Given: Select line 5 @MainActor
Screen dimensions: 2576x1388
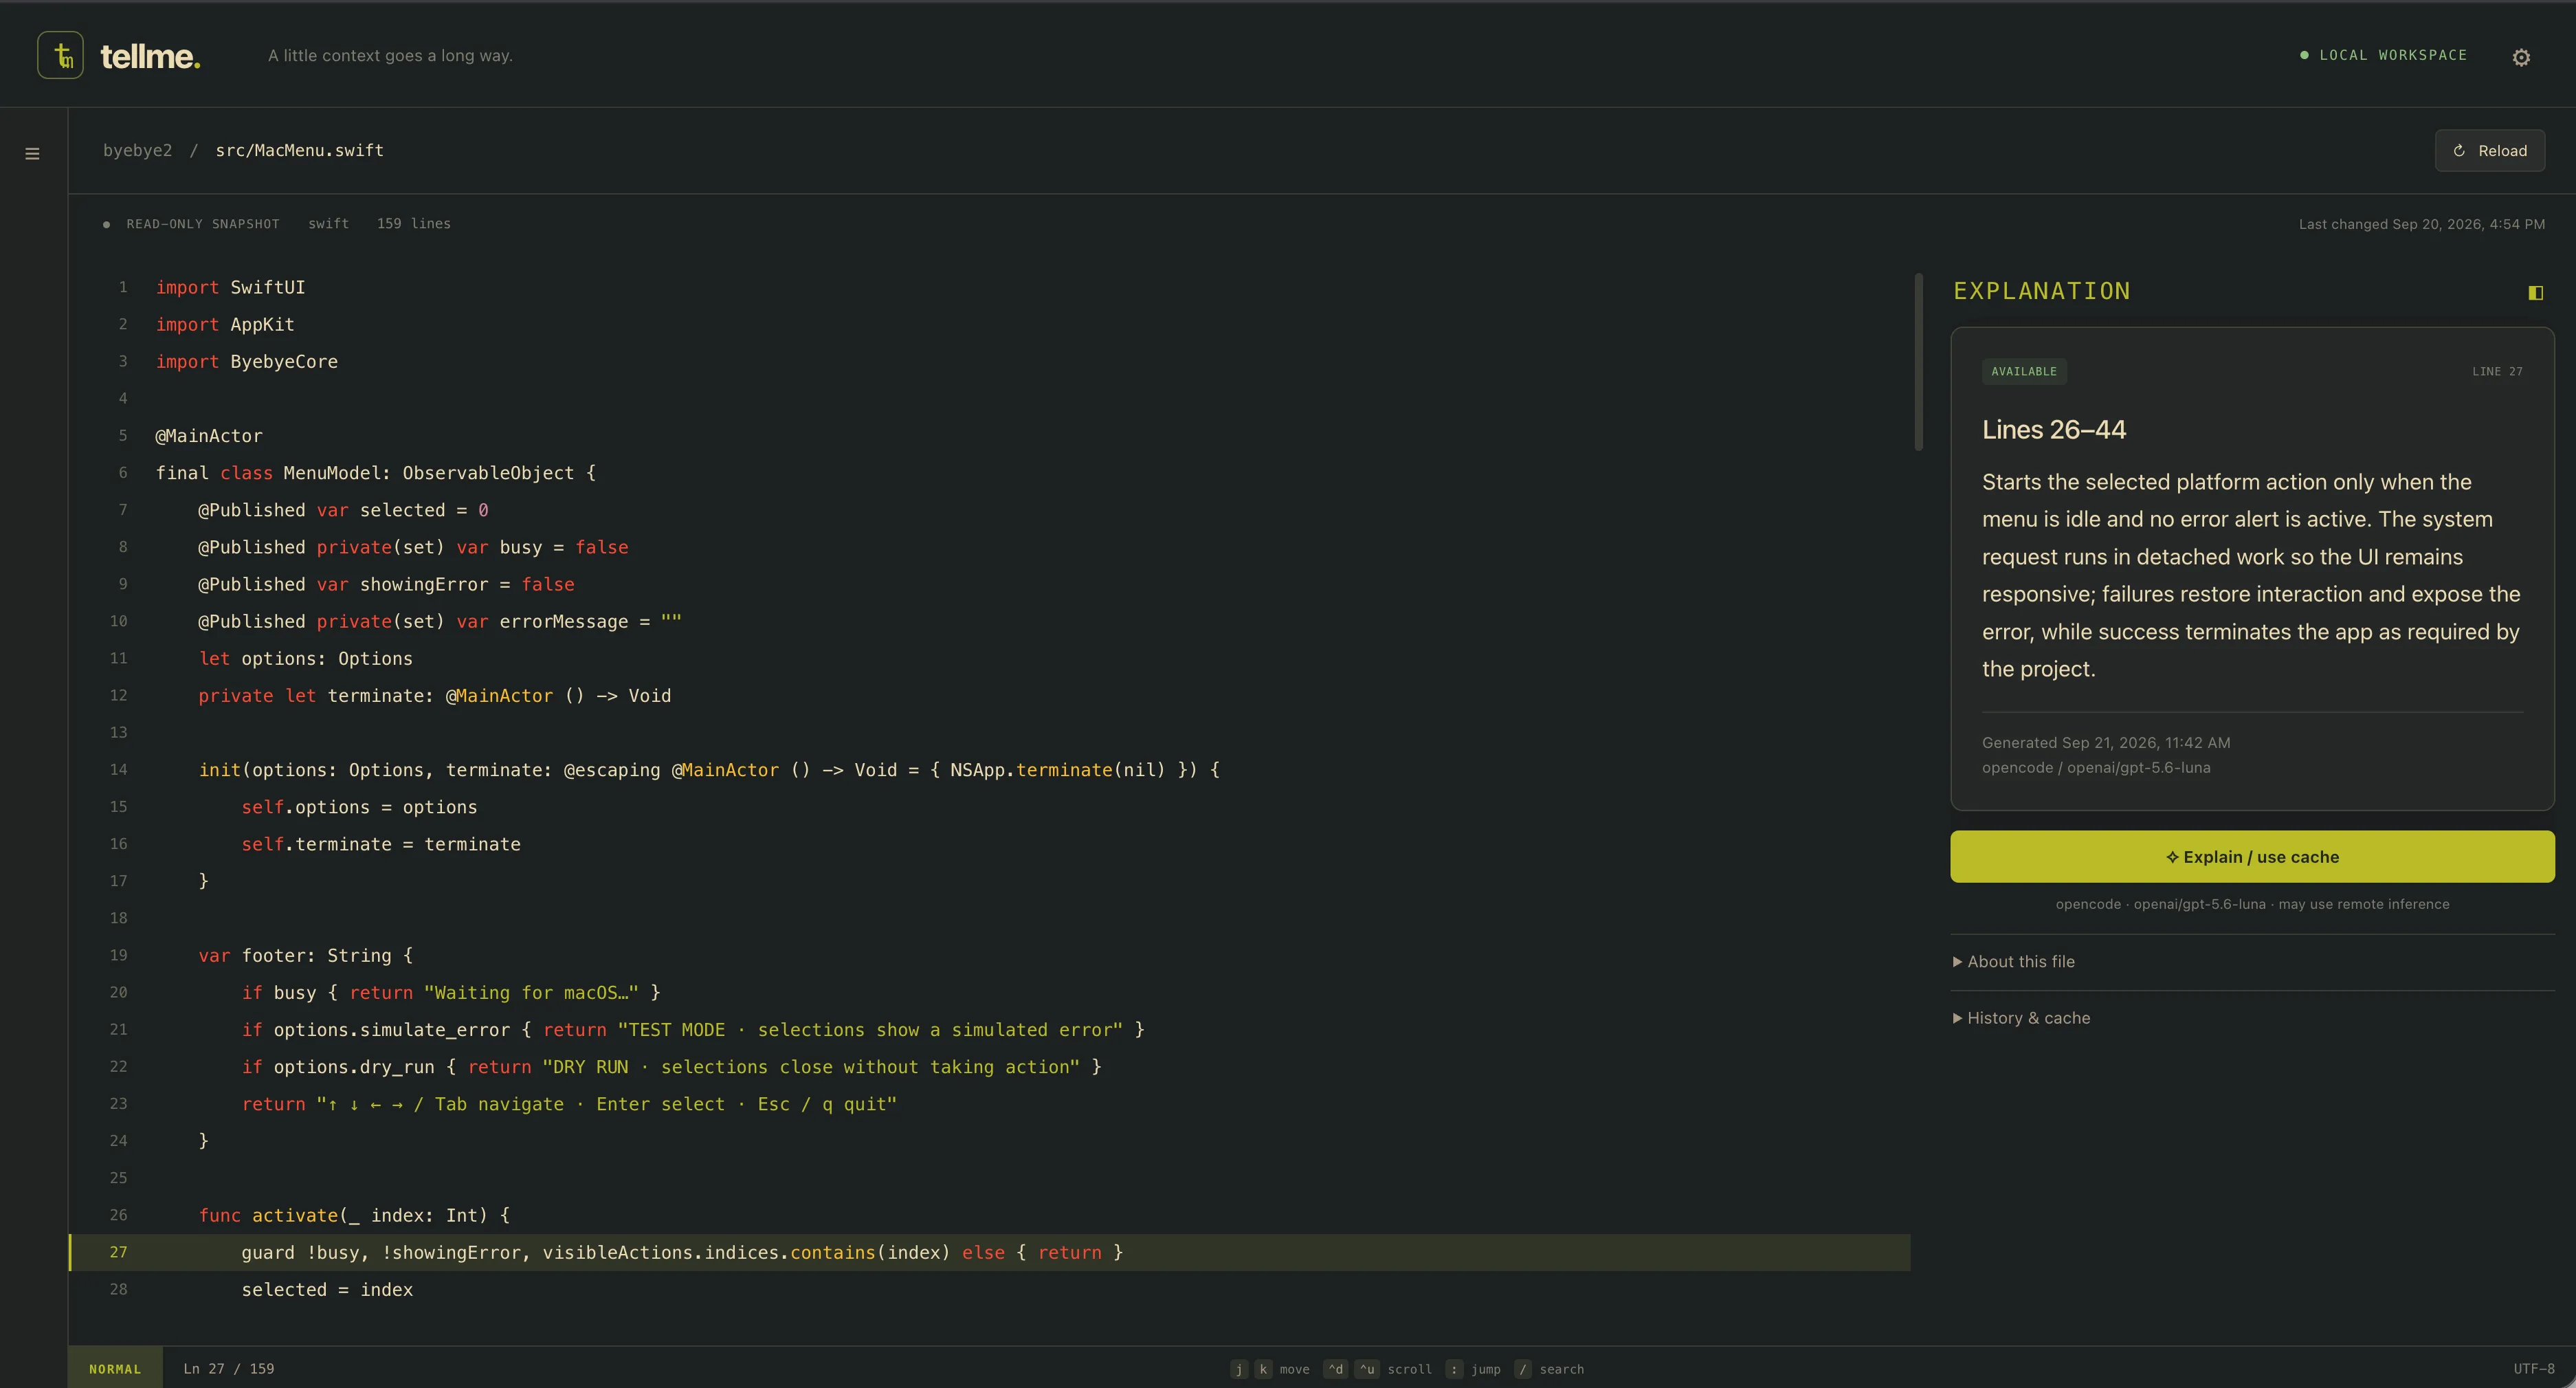Looking at the screenshot, I should click(x=990, y=436).
